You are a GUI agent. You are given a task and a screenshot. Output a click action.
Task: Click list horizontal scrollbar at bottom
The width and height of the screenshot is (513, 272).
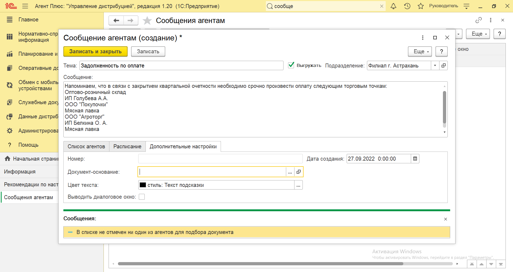click(x=261, y=264)
